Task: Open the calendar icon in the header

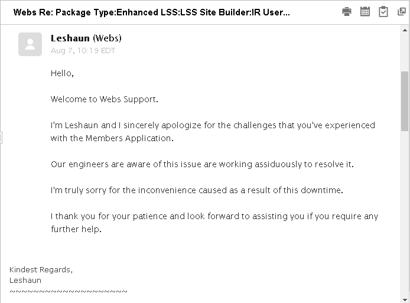Action: click(x=365, y=12)
